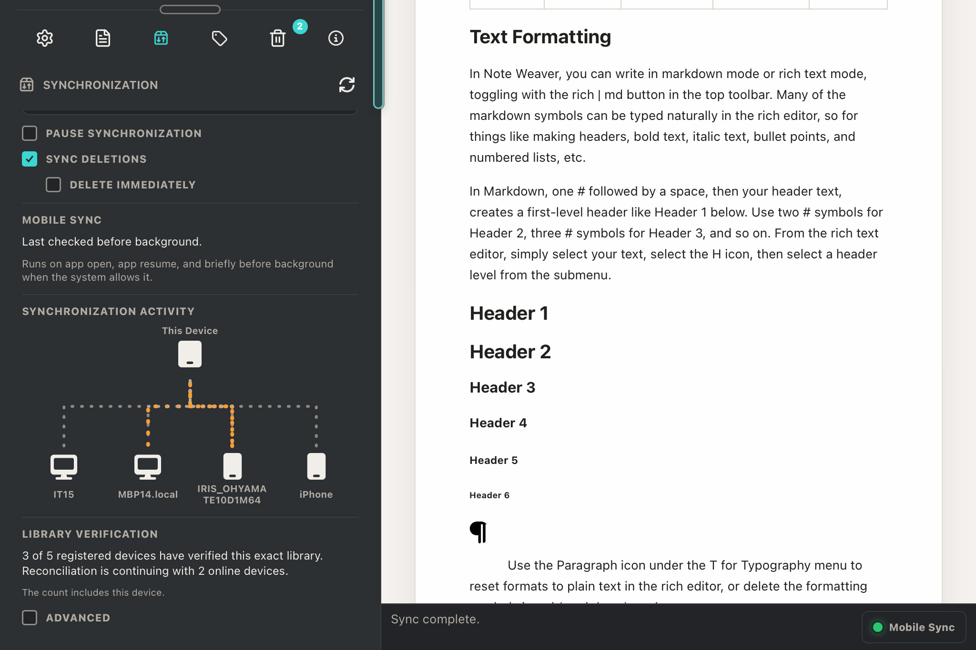The width and height of the screenshot is (976, 650).
Task: Select the IT15 computer icon
Action: 64,467
